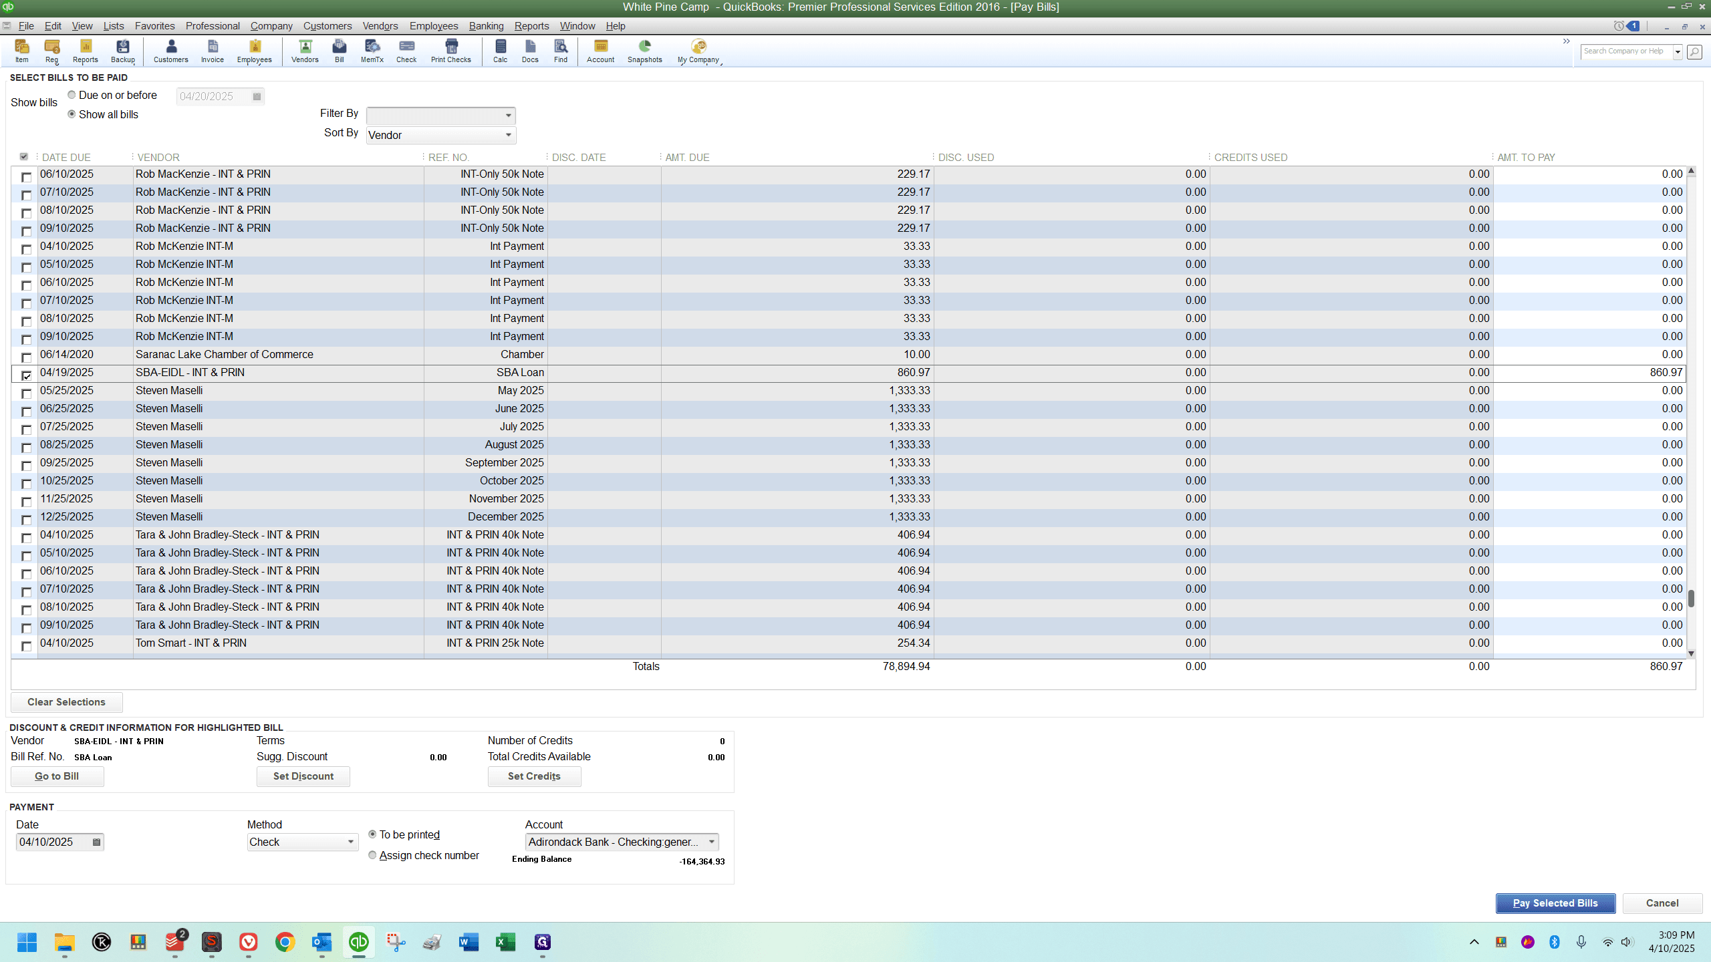Open the Account chart icon
This screenshot has width=1711, height=962.
point(601,51)
